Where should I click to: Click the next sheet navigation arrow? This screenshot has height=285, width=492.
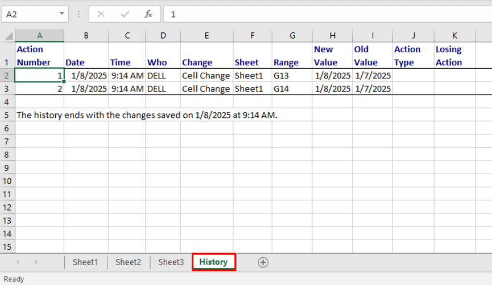[36, 262]
